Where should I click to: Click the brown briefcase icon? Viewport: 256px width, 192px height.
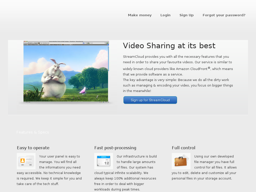pos(181,161)
